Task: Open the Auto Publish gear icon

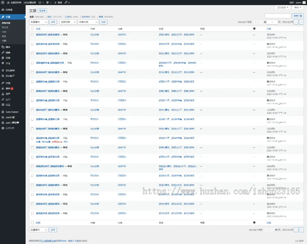Action: point(3,112)
